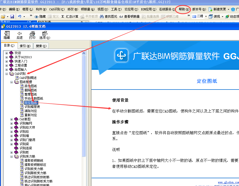The height and width of the screenshot is (186, 239).
Task: Open the dropdown arrow next to 俯视
Action: [x=222, y=17]
